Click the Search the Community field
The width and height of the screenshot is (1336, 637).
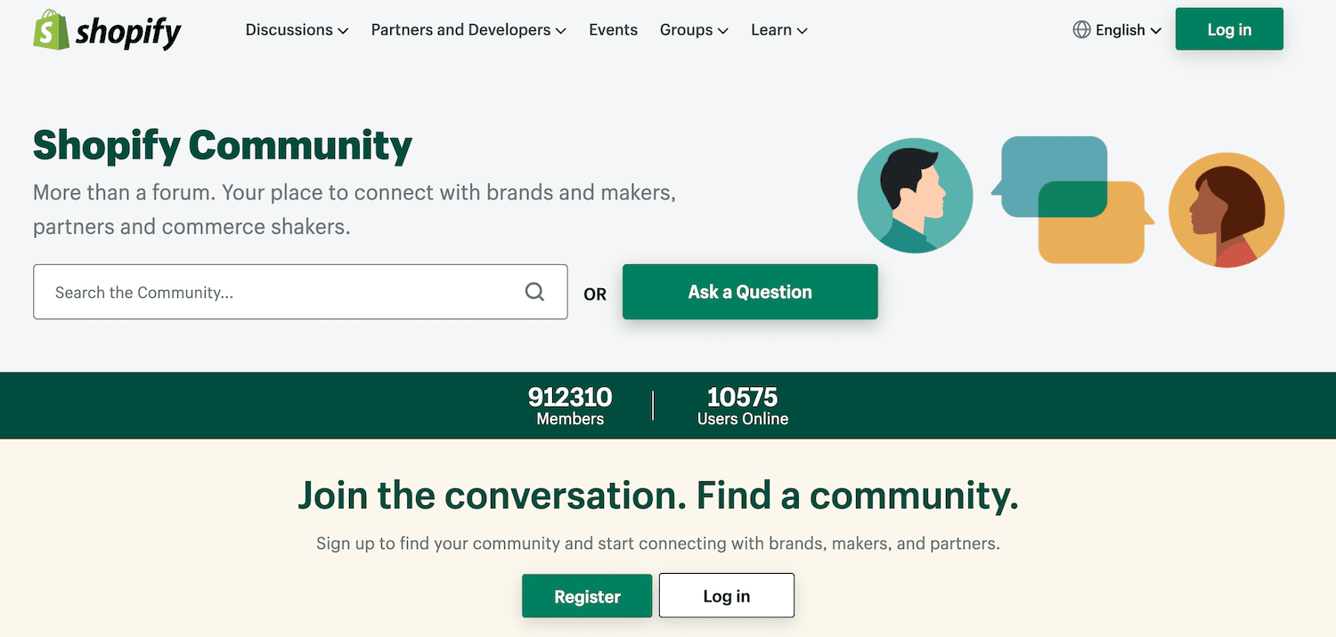pyautogui.click(x=267, y=291)
